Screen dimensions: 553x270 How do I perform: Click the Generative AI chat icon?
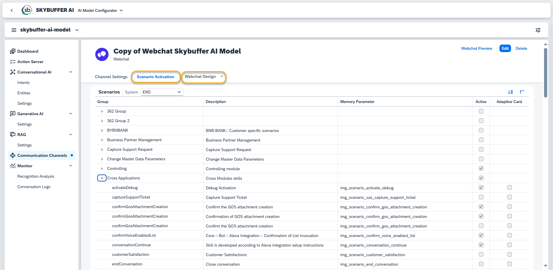point(12,114)
